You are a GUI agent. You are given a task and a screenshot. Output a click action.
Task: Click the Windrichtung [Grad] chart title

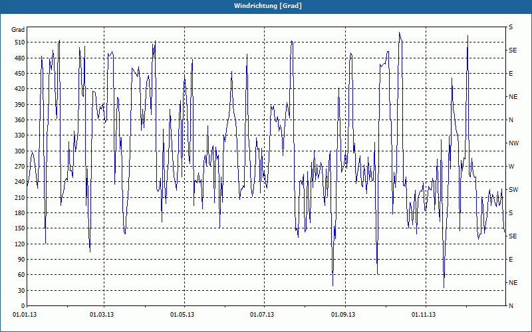(268, 6)
